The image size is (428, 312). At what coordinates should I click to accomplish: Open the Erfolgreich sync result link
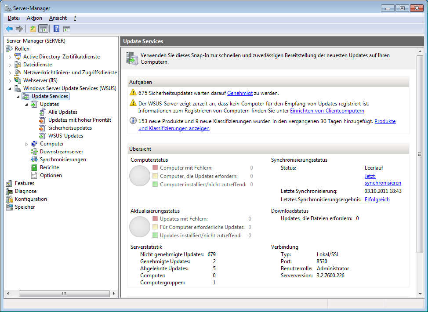(377, 200)
